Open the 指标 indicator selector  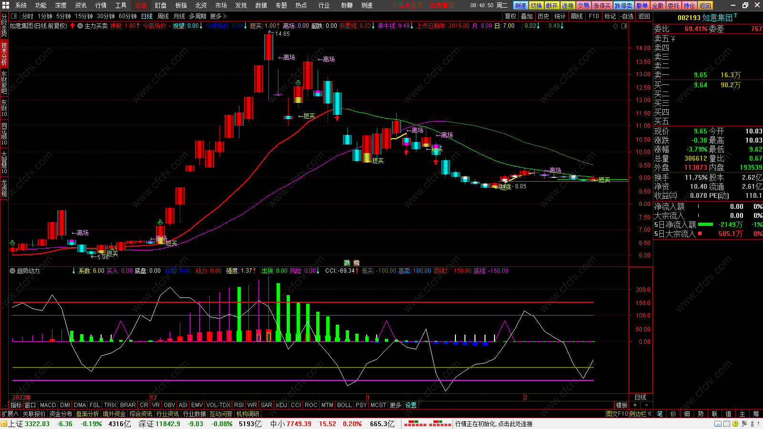[x=16, y=405]
